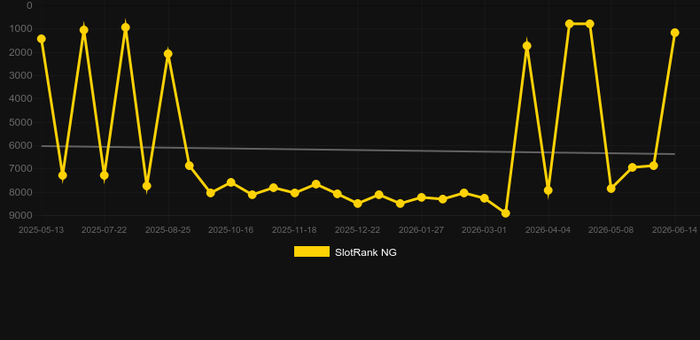Click the 3000 y-axis label
700x340 pixels.
click(x=21, y=75)
